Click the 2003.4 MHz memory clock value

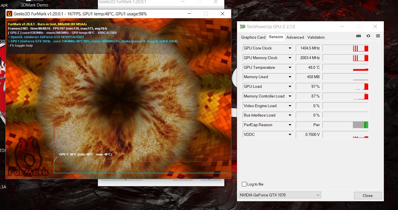click(308, 58)
